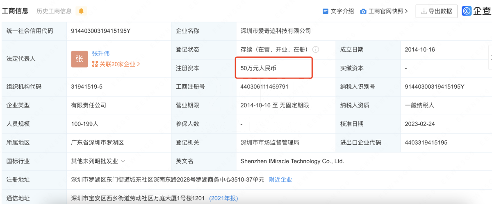
Task: Click the download icon in 导出数据
Action: pyautogui.click(x=423, y=11)
